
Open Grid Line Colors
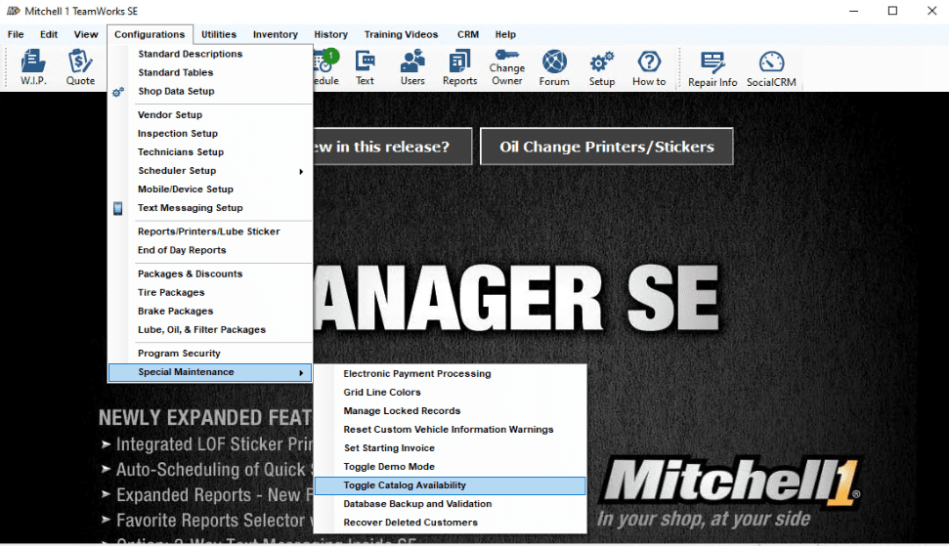point(382,393)
